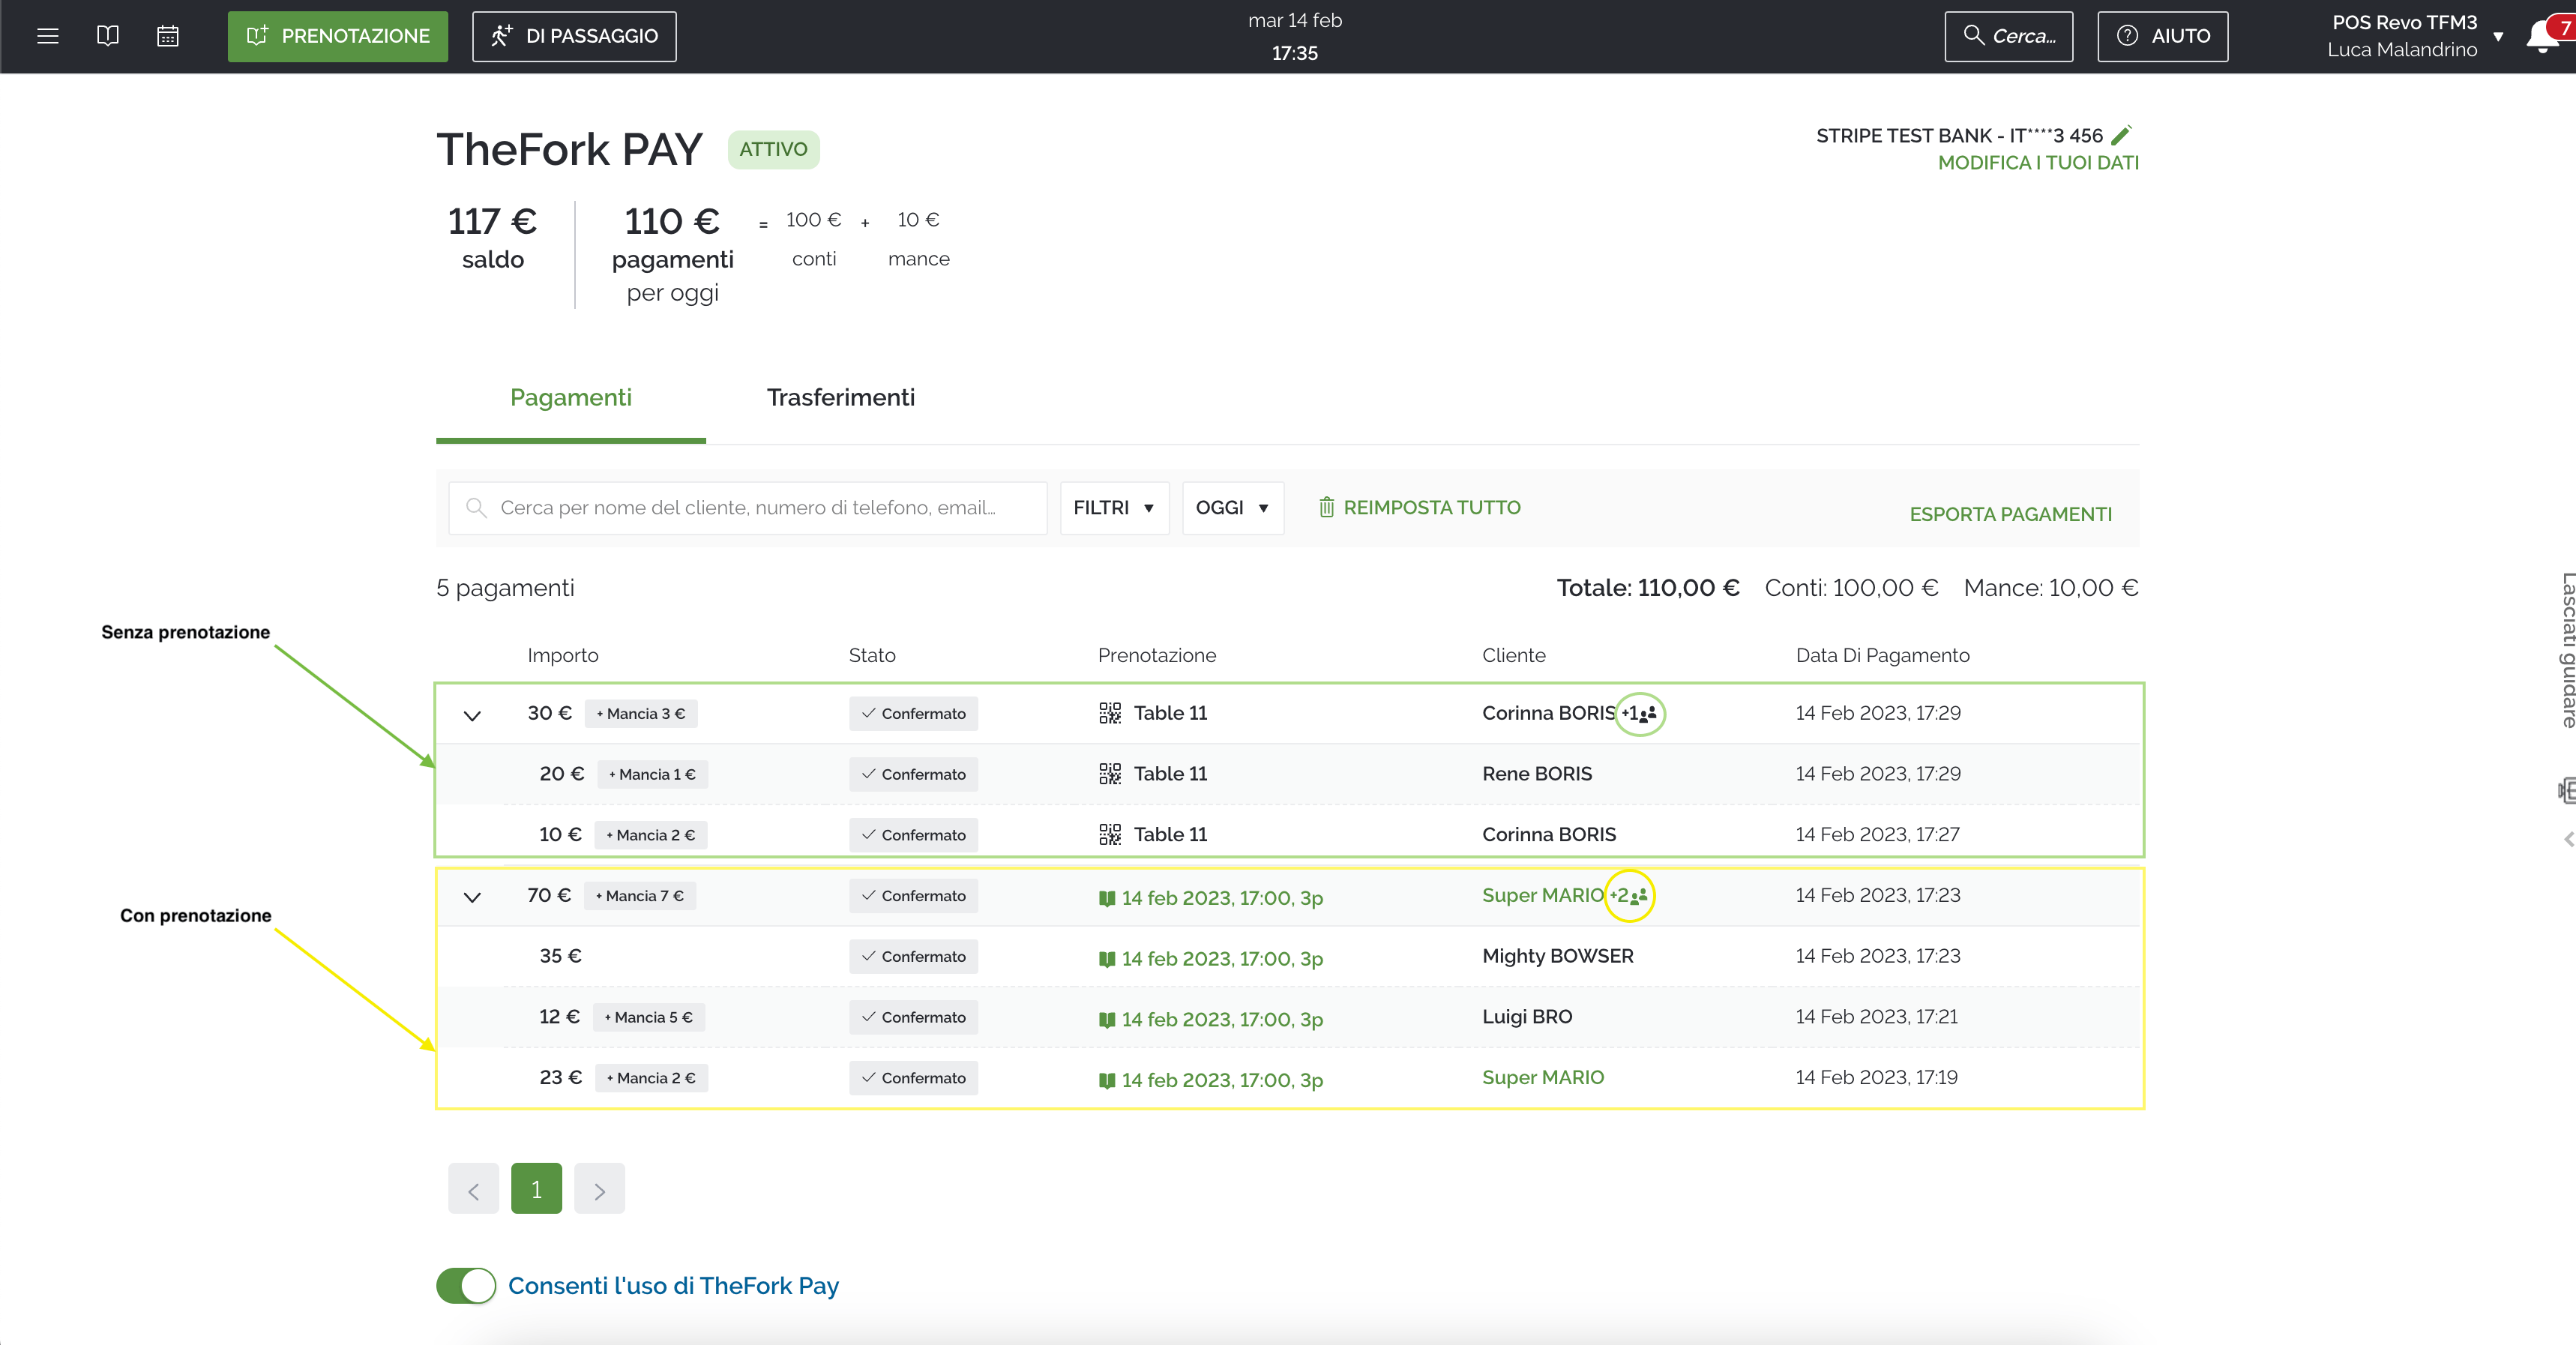Screen dimensions: 2576x1345
Task: Open the 14 feb 17:00 reservation in 70 € row
Action: point(1221,898)
